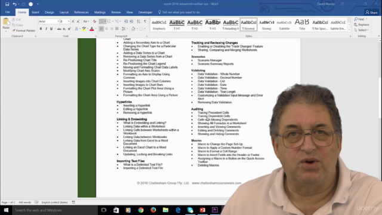Viewport: 382px width, 215px height.
Task: Click the Replace button
Action: 362,24
